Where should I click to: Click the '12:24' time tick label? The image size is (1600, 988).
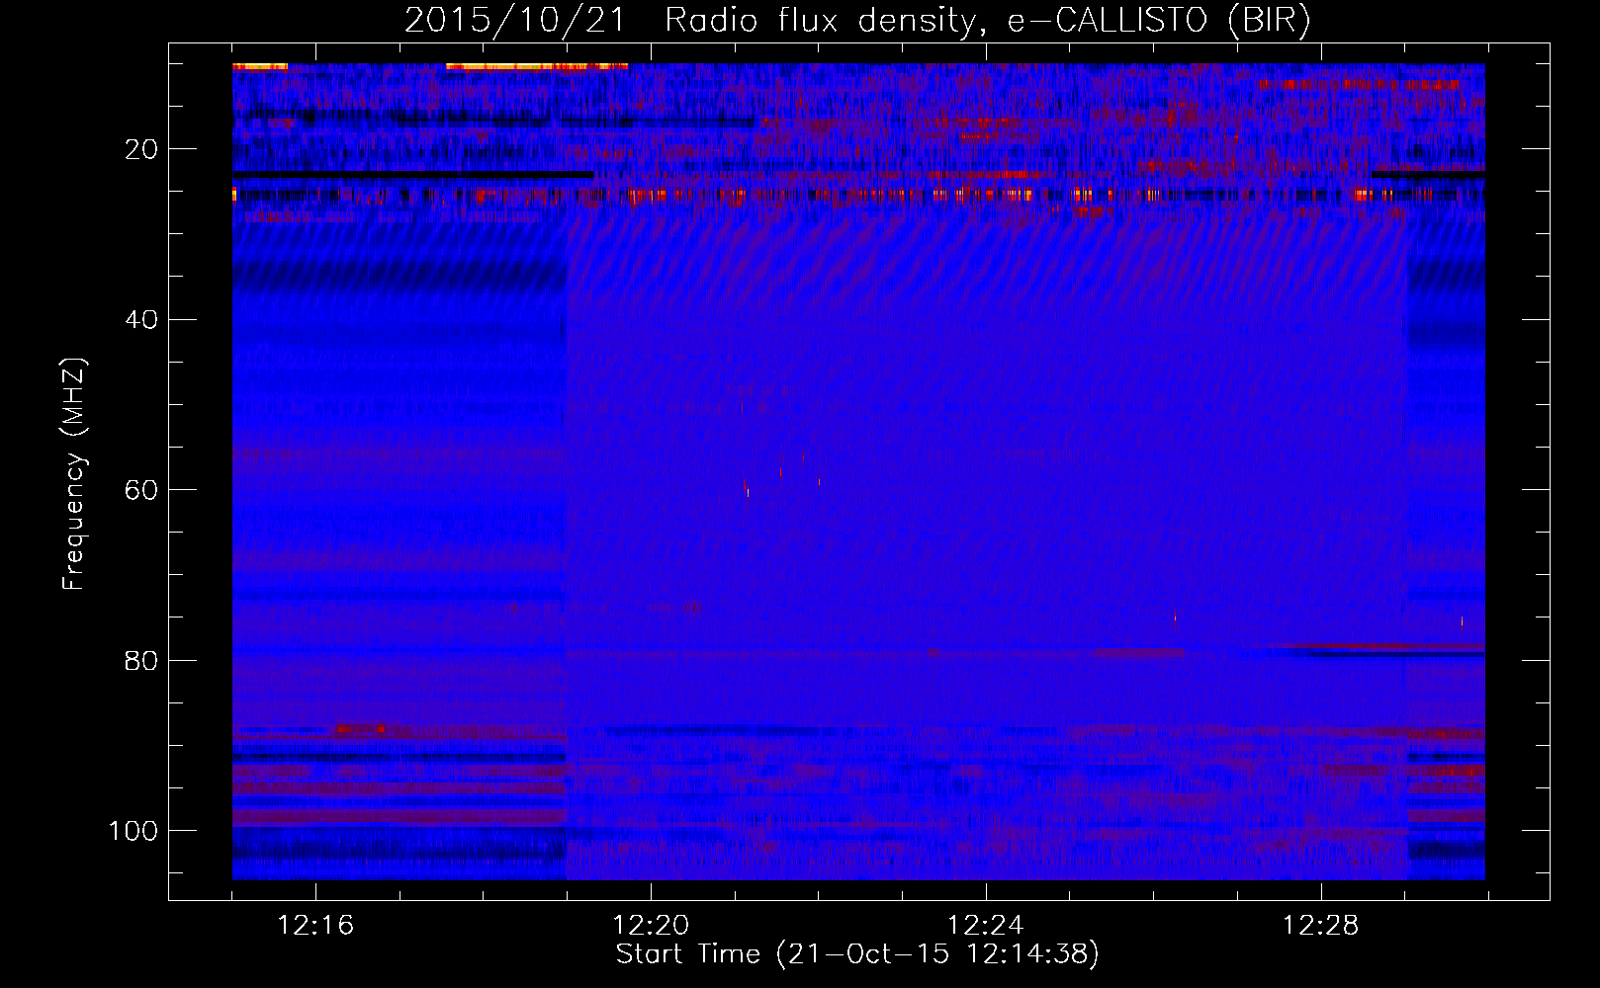(x=986, y=926)
